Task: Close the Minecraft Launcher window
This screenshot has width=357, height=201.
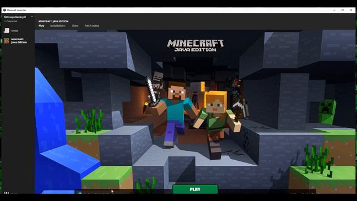Action: (351, 10)
